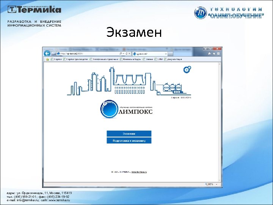This screenshot has height=205, width=273.
Task: Click the add-to-favorites-bar star icon
Action: pyautogui.click(x=47, y=59)
